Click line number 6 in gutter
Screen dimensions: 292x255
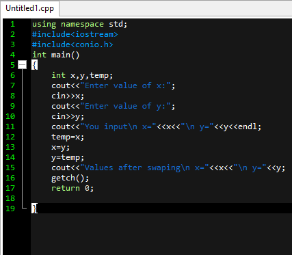point(12,75)
